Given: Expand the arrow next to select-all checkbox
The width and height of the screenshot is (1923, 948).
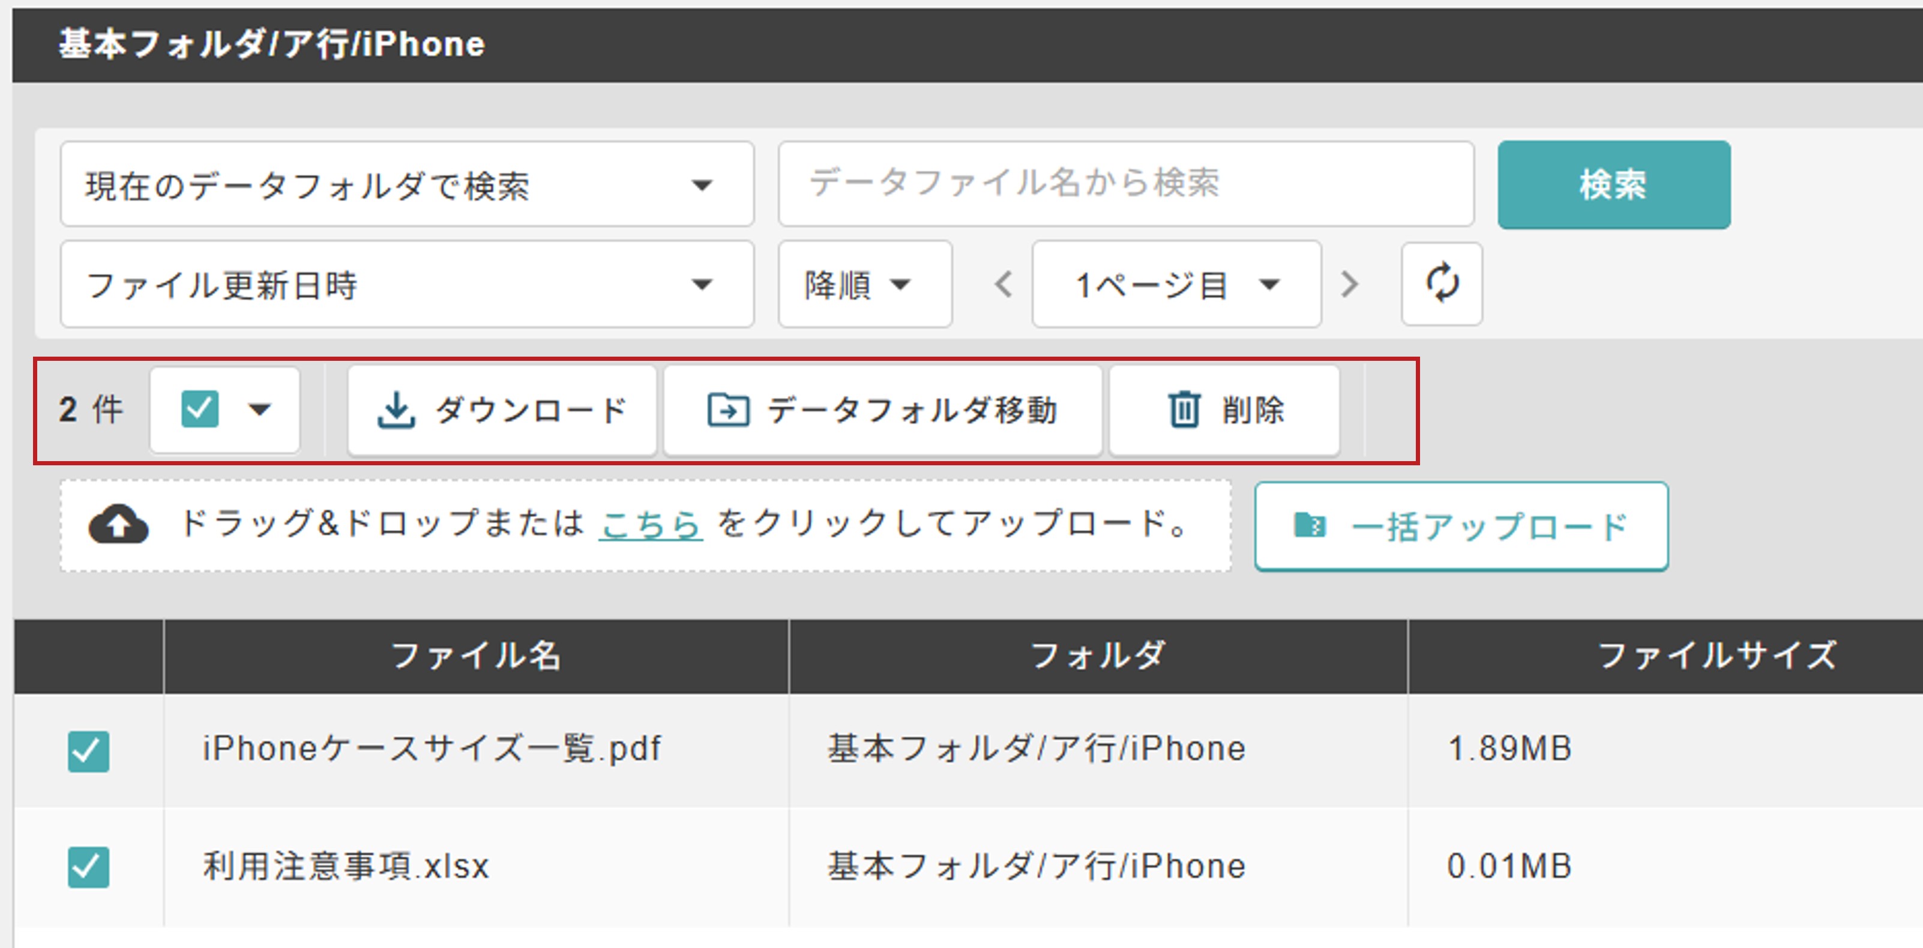Looking at the screenshot, I should pos(260,409).
